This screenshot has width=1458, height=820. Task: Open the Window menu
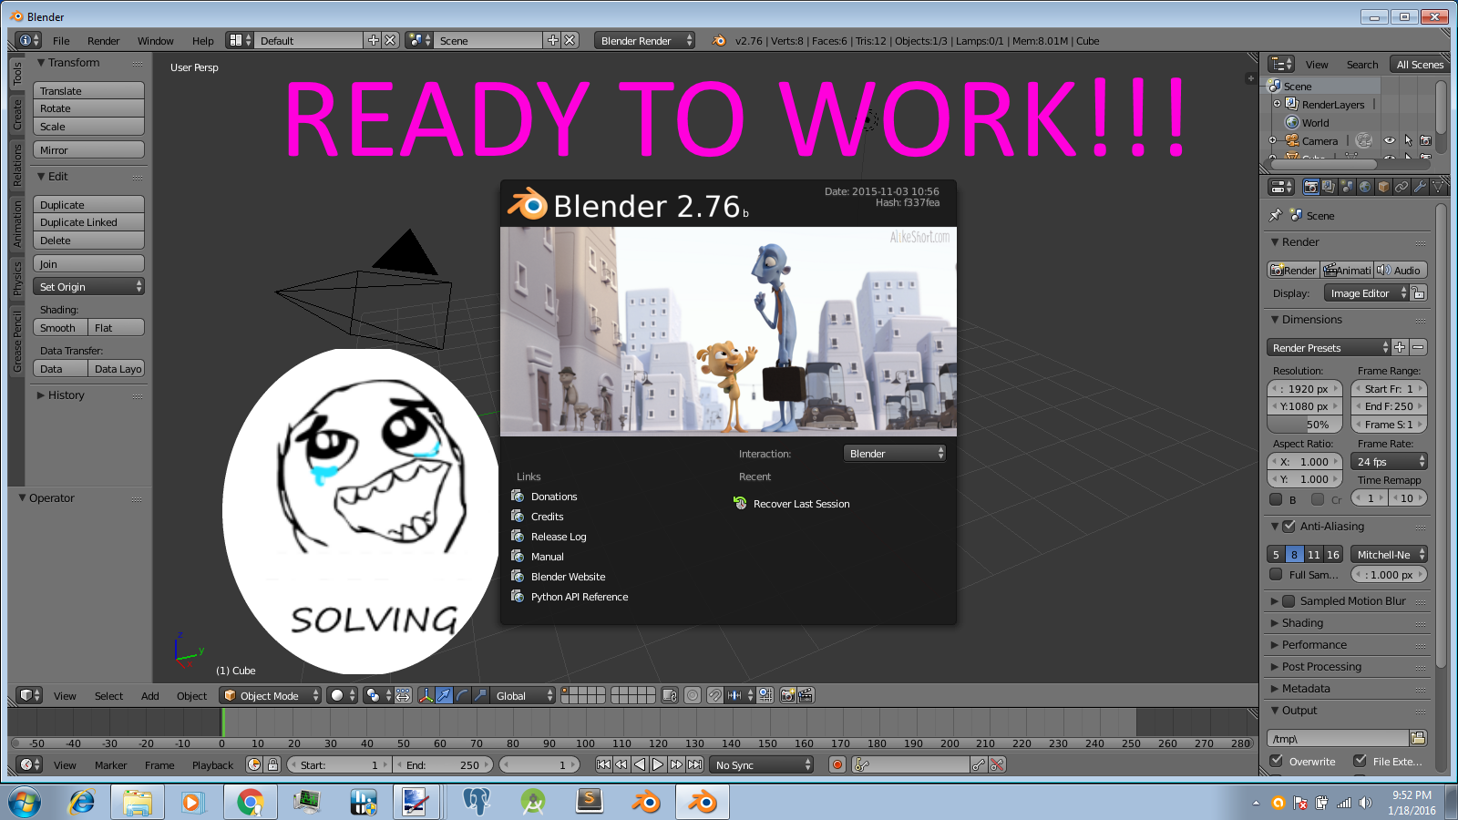[x=156, y=41]
